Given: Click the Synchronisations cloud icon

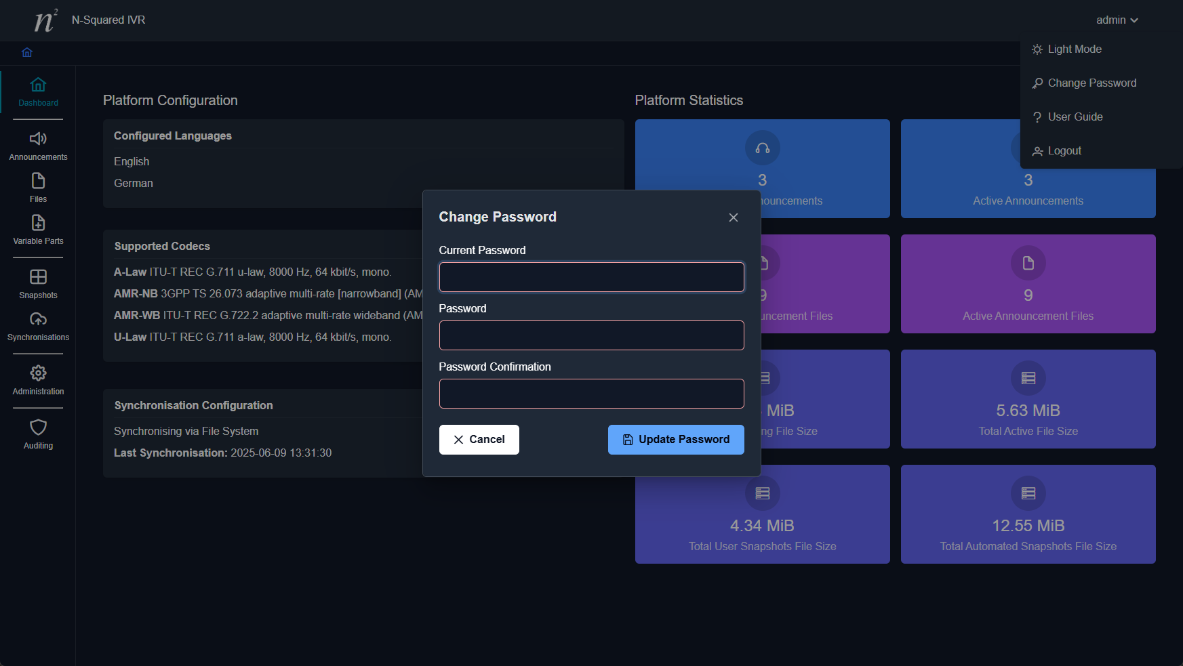Looking at the screenshot, I should tap(38, 319).
